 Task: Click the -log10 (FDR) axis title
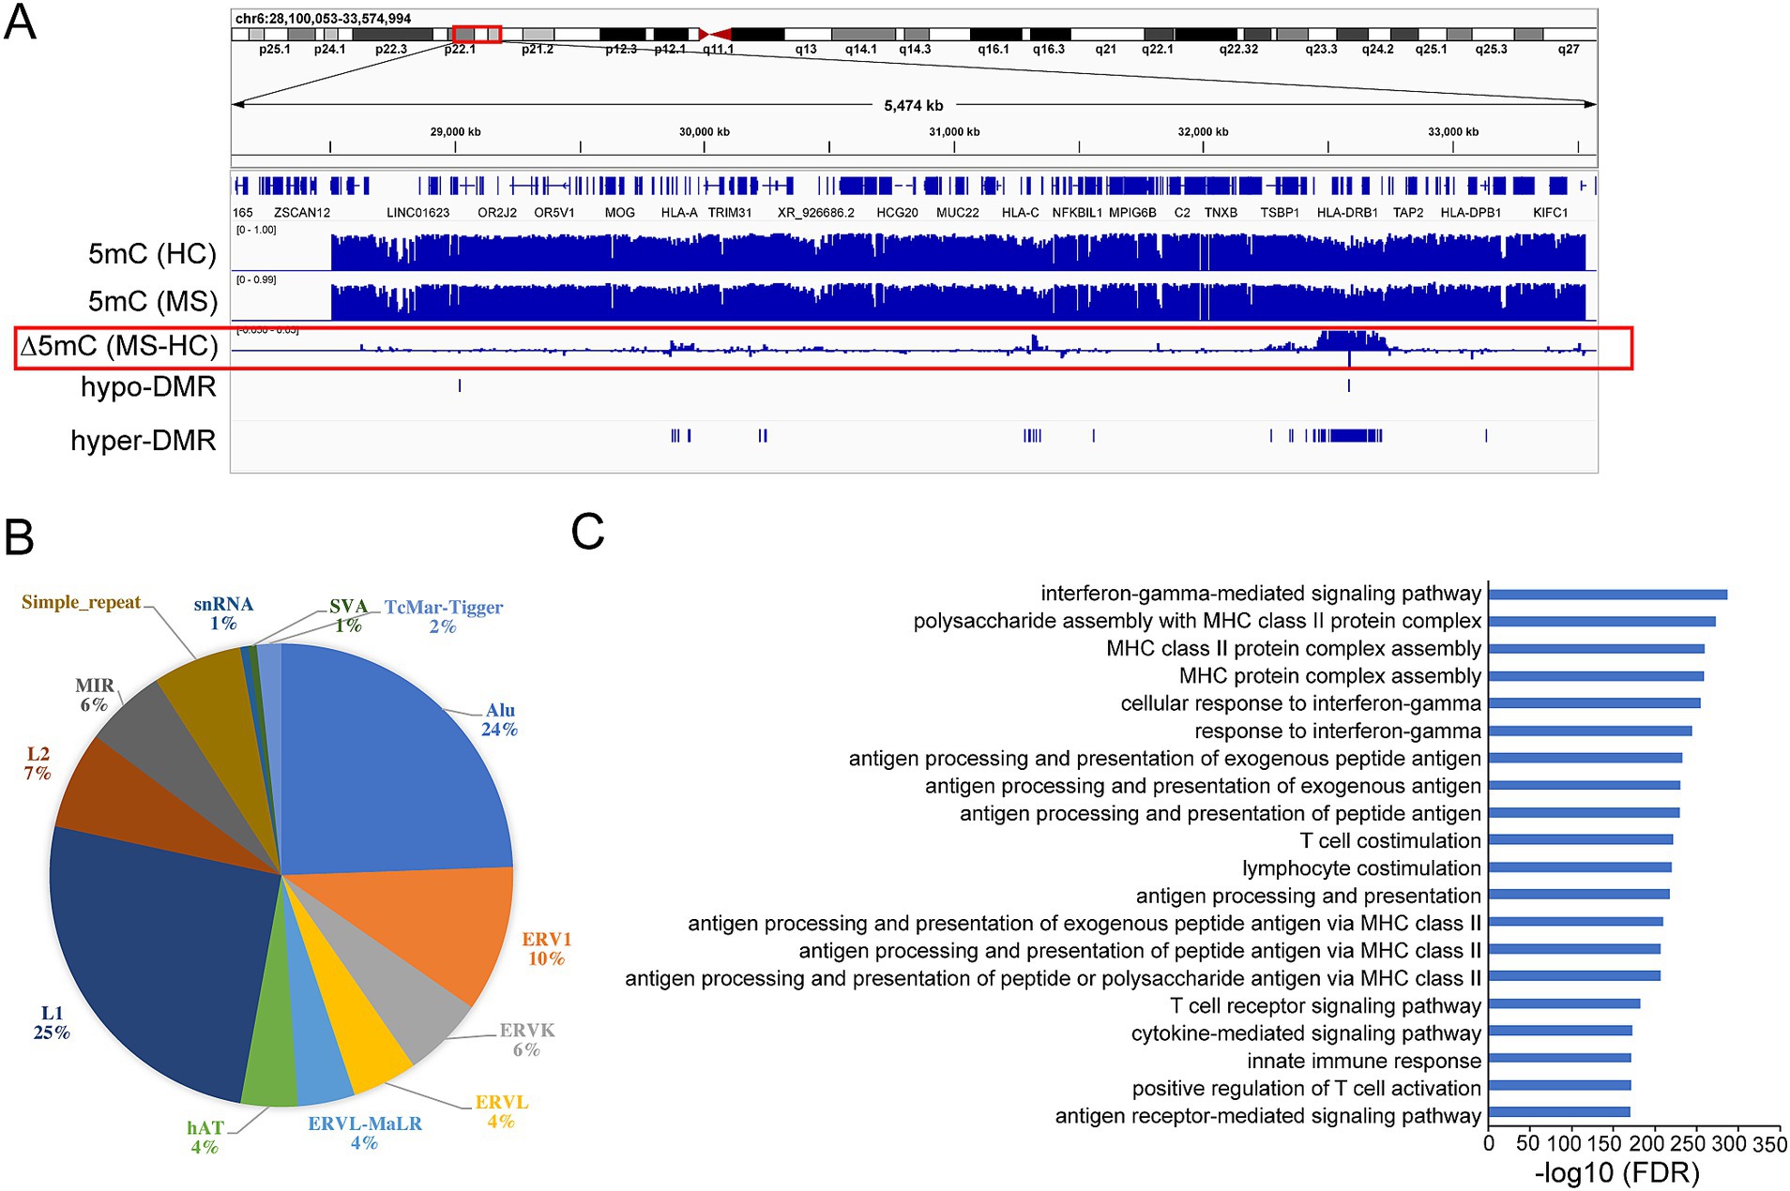[x=1617, y=1172]
